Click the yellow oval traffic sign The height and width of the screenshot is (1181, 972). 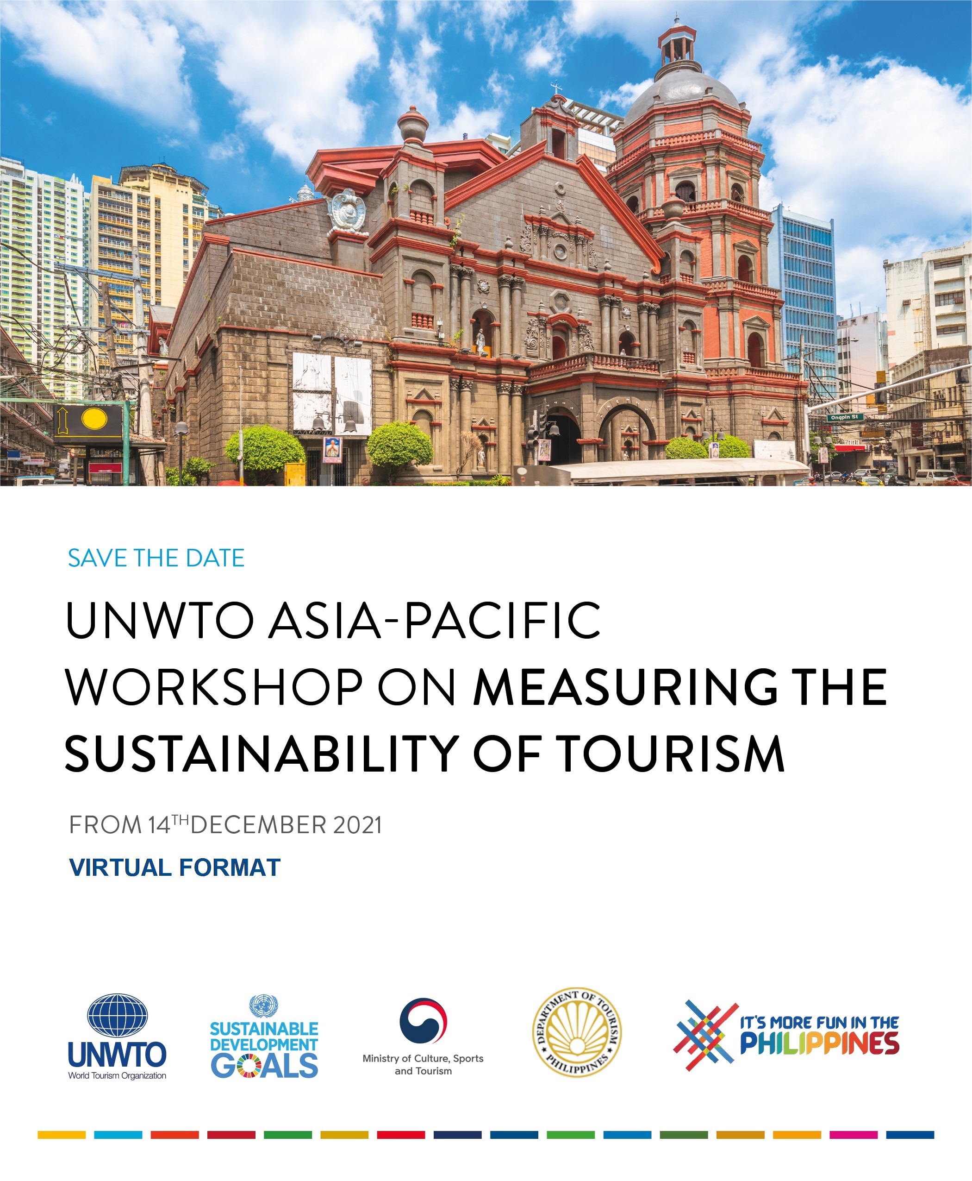[x=94, y=419]
